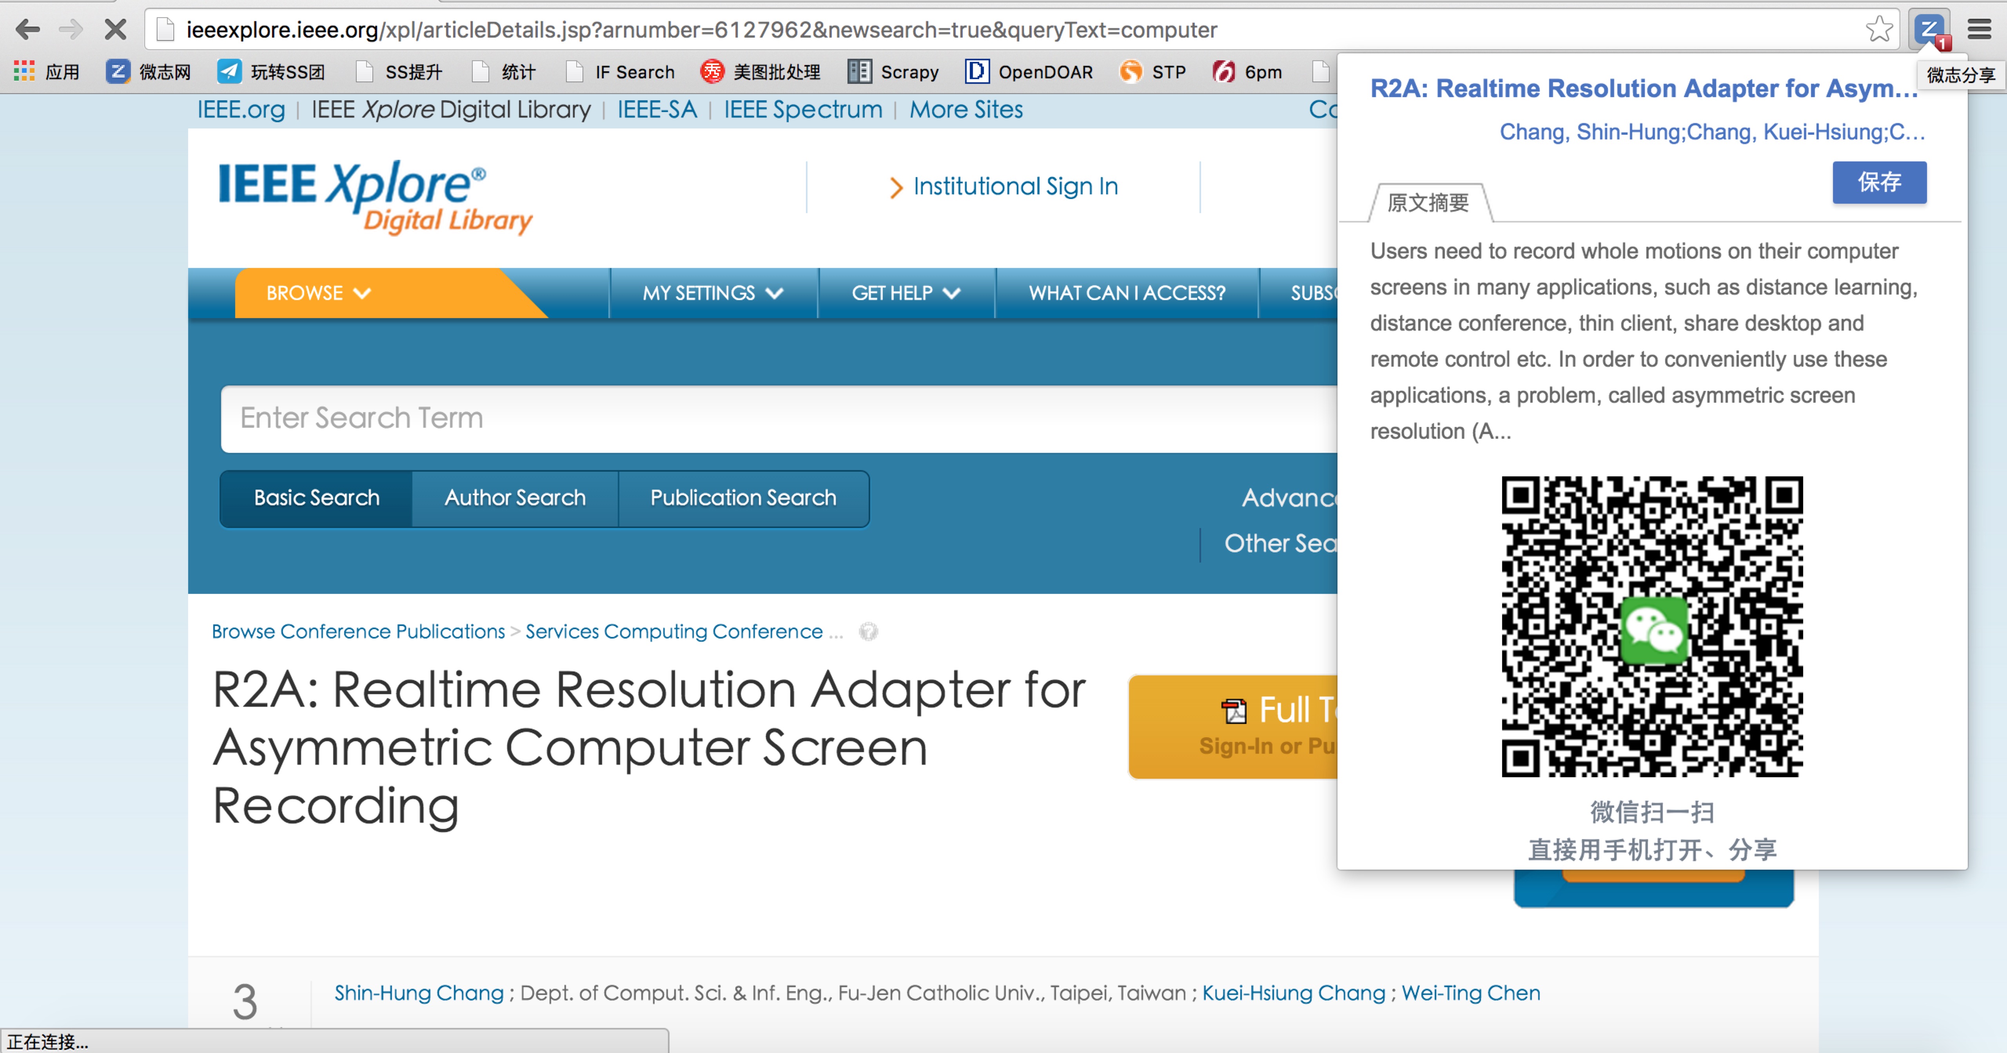
Task: Expand the GET HELP dropdown
Action: tap(906, 293)
